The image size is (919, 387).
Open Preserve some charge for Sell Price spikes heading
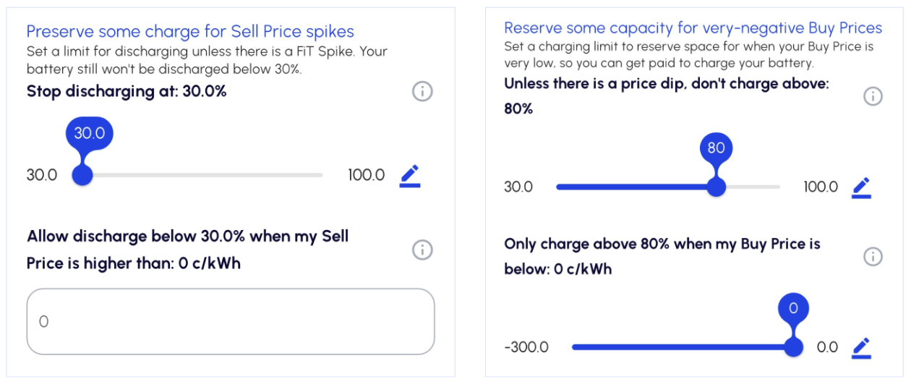pyautogui.click(x=190, y=31)
